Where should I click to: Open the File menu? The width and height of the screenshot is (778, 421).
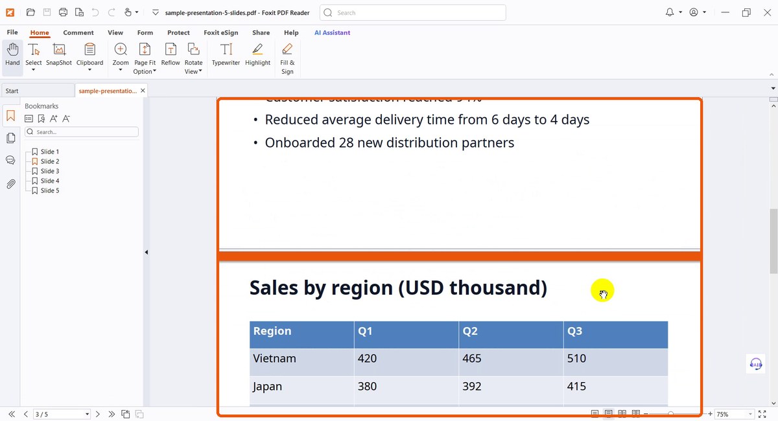pos(12,32)
